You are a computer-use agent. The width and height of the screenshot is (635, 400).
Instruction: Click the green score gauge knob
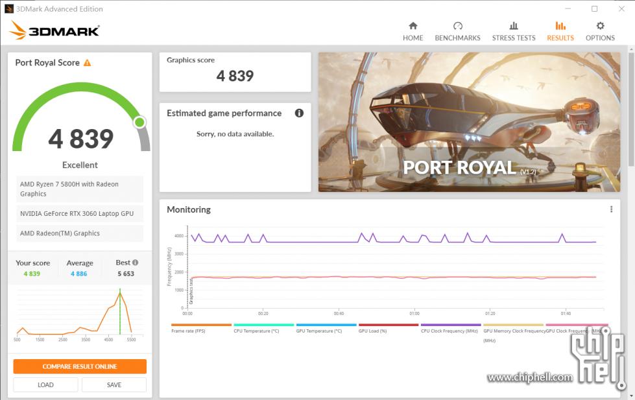pyautogui.click(x=139, y=122)
